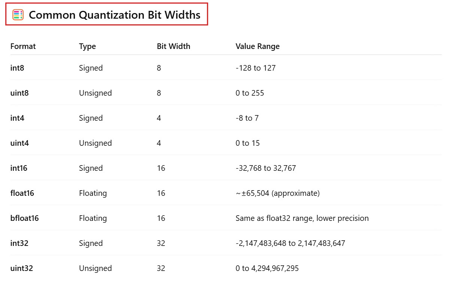Select the uint8 row label

pyautogui.click(x=19, y=93)
